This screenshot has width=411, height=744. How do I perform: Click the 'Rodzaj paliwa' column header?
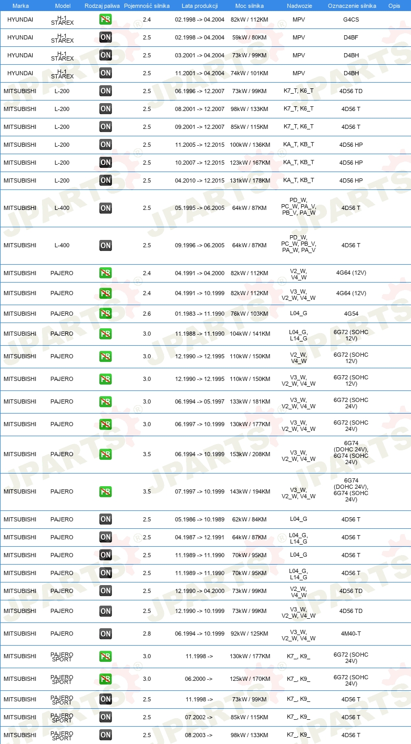pyautogui.click(x=102, y=6)
